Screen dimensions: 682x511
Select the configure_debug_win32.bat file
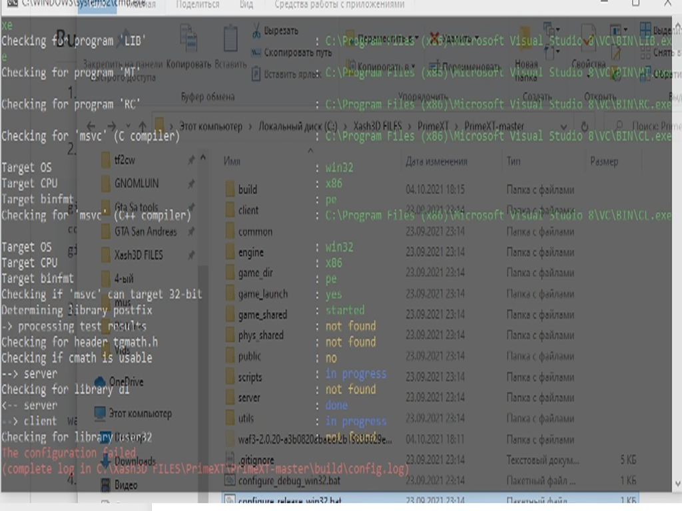pyautogui.click(x=288, y=480)
